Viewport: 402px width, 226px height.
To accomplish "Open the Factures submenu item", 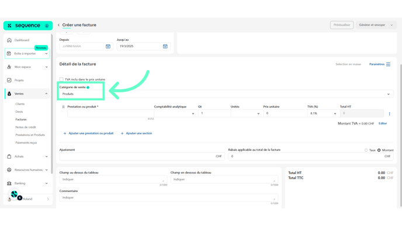I will 21,119.
